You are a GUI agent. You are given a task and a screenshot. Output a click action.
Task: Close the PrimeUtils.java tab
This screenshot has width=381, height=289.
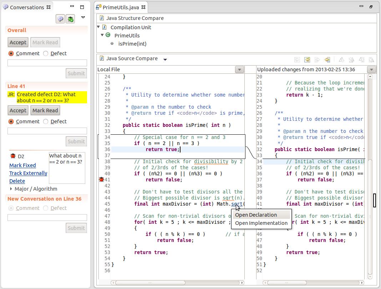tap(143, 7)
